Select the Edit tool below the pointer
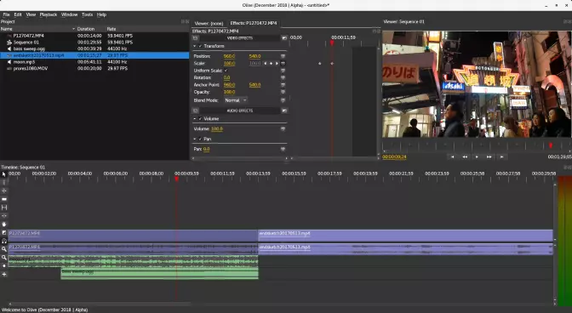This screenshot has width=572, height=313. point(4,182)
